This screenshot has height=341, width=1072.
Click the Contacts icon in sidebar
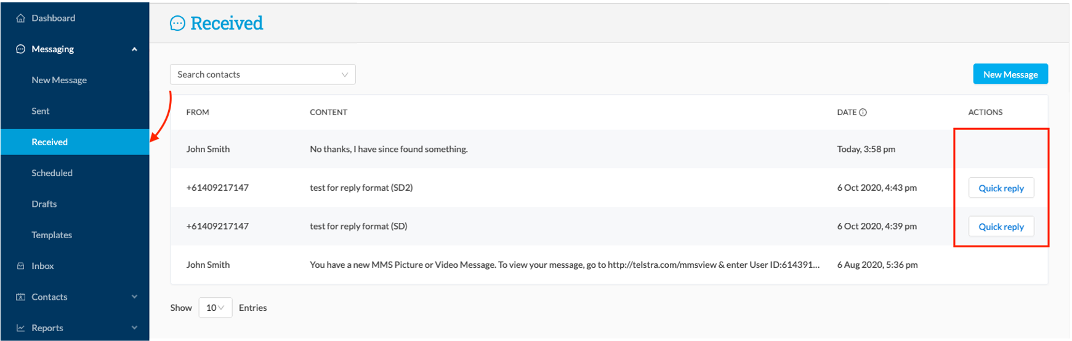click(x=20, y=297)
